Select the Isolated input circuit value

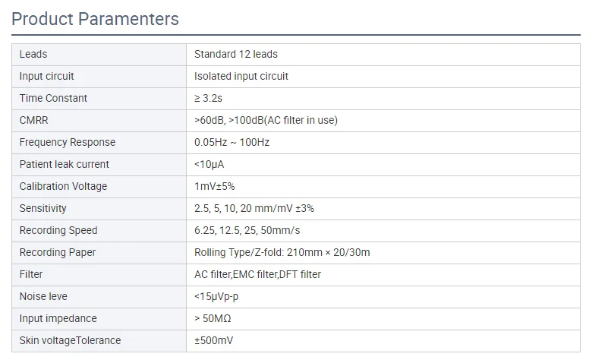click(241, 77)
